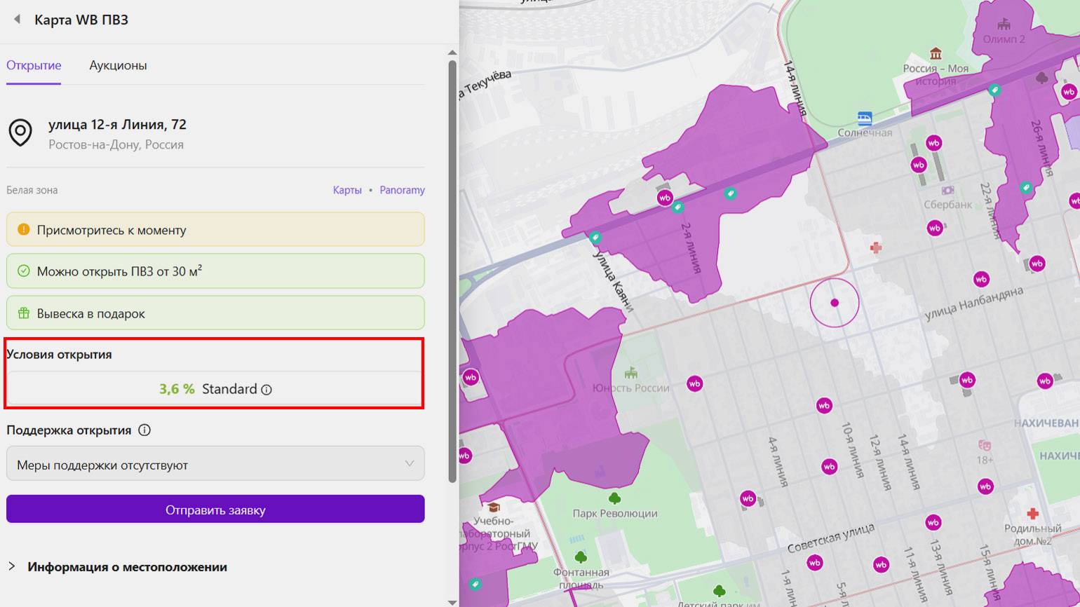The image size is (1080, 607).
Task: Click the WB marker on 4-я линия near Парк Революции
Action: click(x=748, y=499)
